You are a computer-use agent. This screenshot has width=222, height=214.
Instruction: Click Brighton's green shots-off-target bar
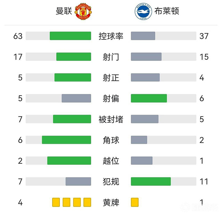tap(149, 98)
